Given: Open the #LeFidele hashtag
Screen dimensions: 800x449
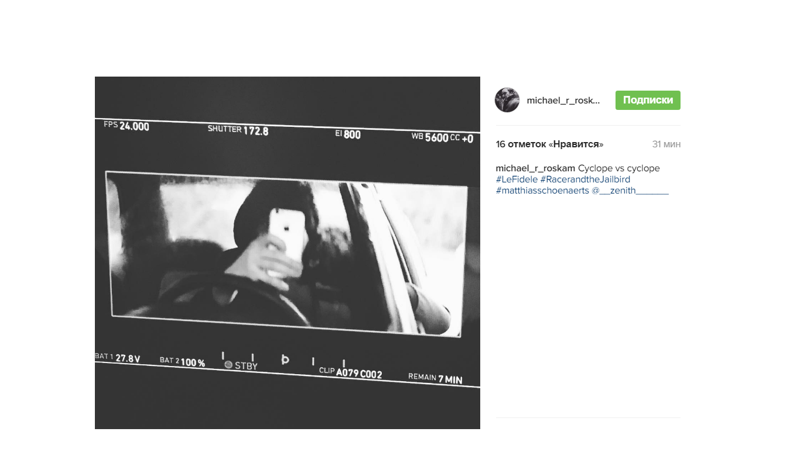Looking at the screenshot, I should (517, 179).
